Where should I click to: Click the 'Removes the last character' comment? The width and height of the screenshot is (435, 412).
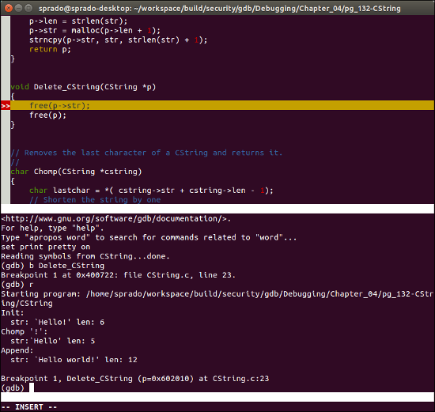coord(146,153)
